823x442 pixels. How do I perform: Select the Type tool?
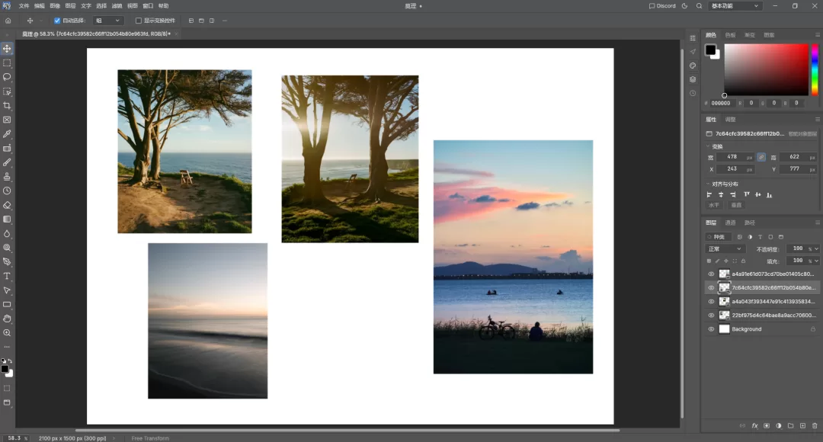point(7,276)
